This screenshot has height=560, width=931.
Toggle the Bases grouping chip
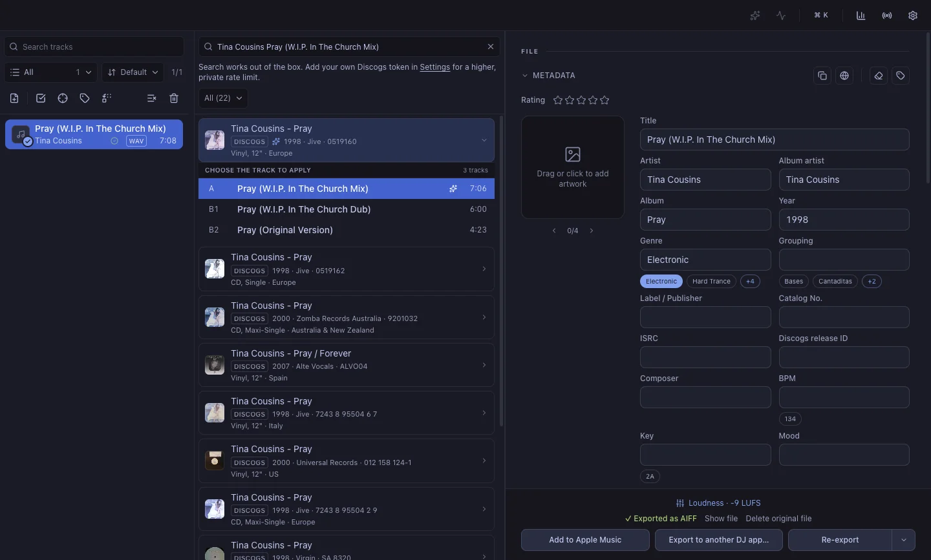click(x=793, y=282)
